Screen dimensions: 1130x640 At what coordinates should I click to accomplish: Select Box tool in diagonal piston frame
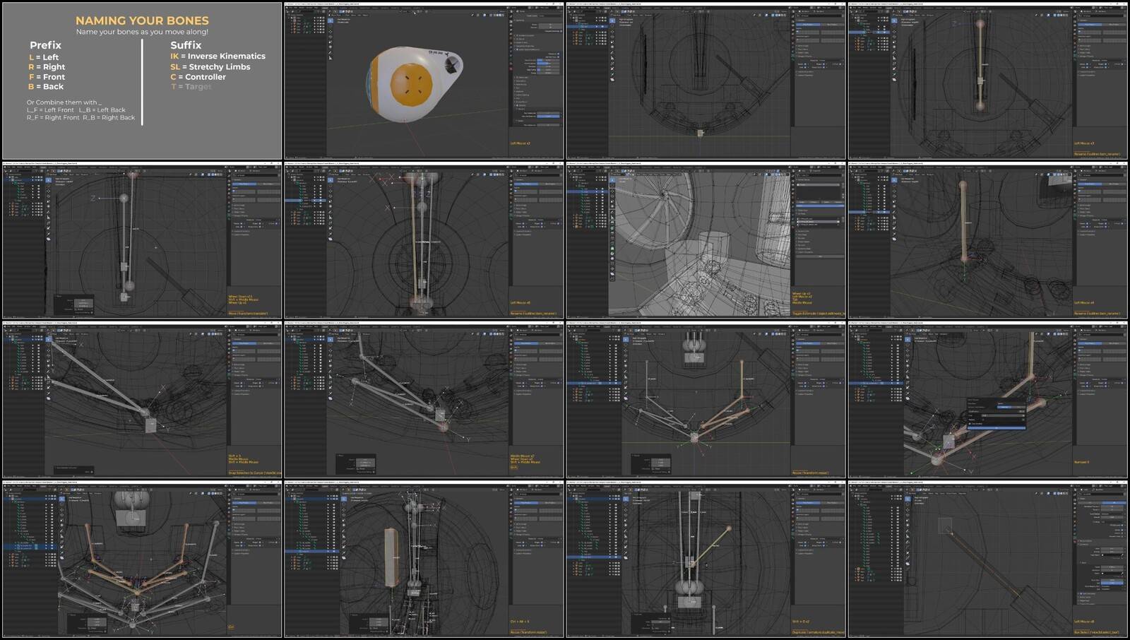pyautogui.click(x=908, y=499)
